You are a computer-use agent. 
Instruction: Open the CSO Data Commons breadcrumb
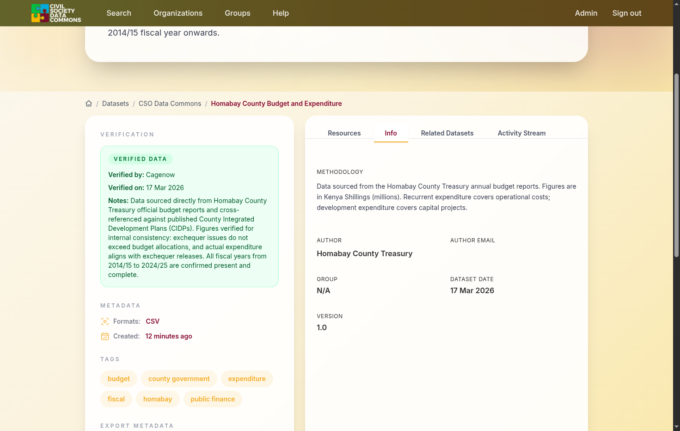170,104
